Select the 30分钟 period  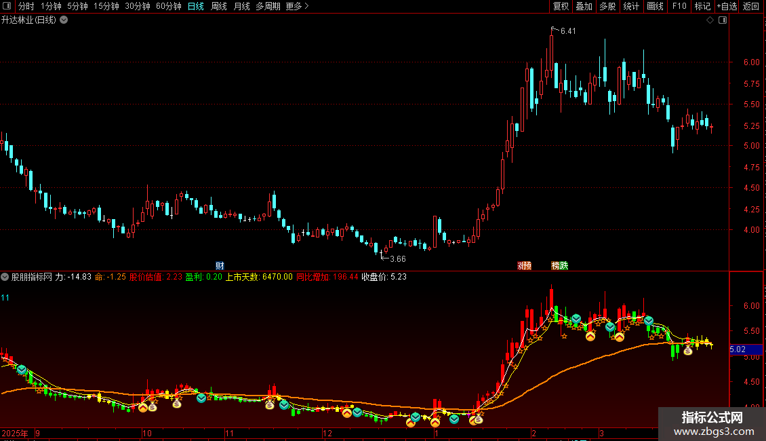click(138, 6)
